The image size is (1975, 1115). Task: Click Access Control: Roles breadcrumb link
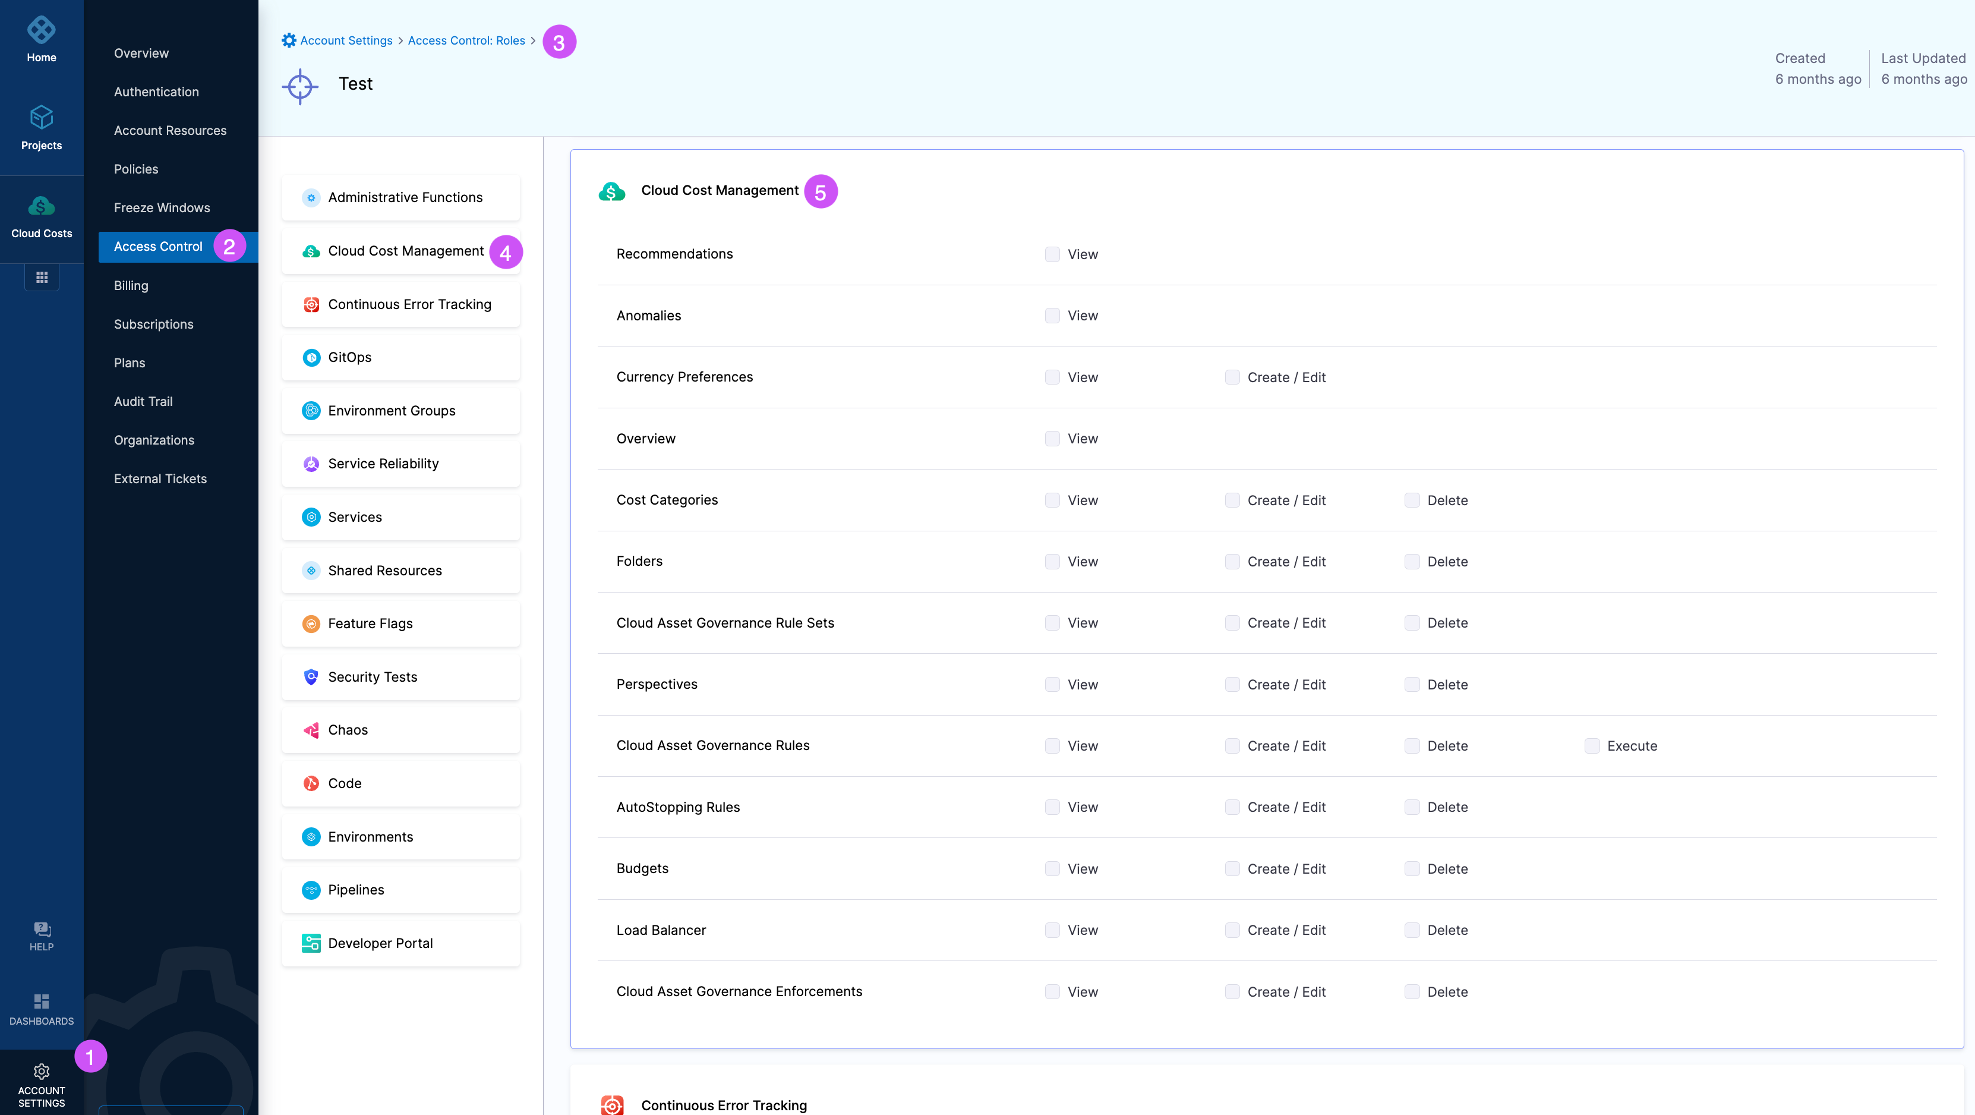click(x=466, y=40)
